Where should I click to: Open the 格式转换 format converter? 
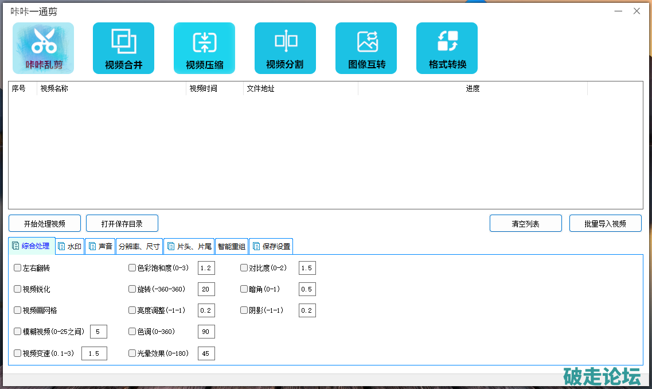(447, 48)
